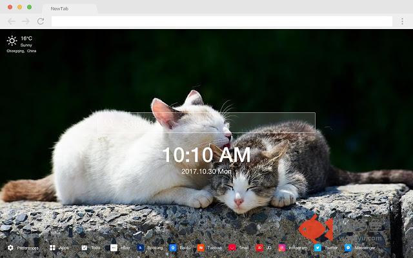Open the Tmall shortcut icon
The image size is (413, 258).
[232, 248]
